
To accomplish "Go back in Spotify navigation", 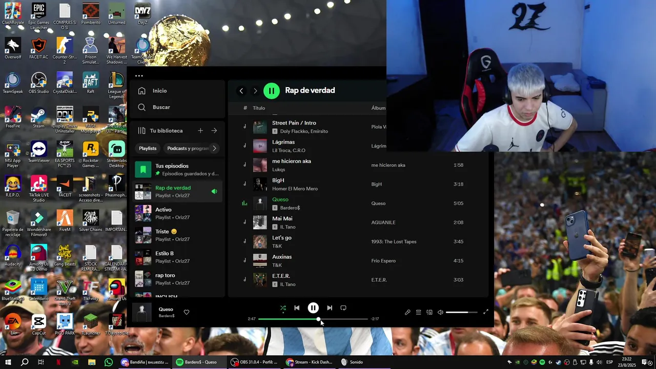I will (241, 91).
